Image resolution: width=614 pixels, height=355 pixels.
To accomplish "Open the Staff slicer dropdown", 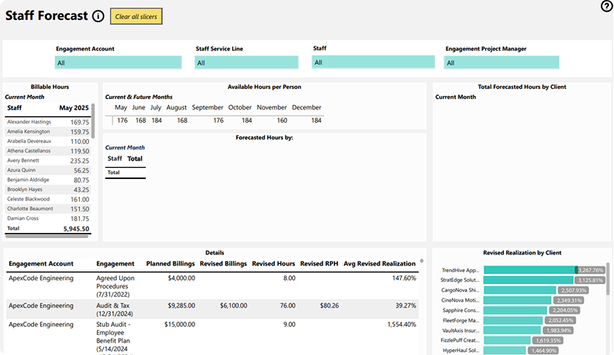I will [373, 63].
